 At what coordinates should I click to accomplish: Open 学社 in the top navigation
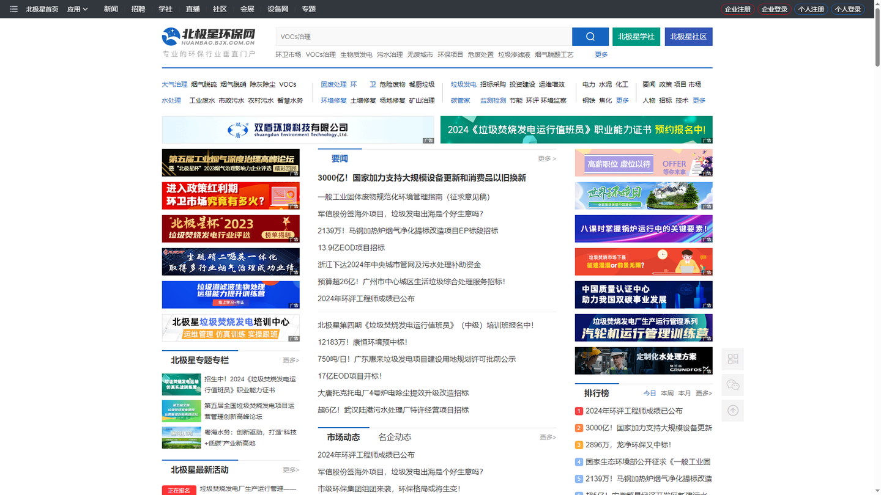pos(165,9)
